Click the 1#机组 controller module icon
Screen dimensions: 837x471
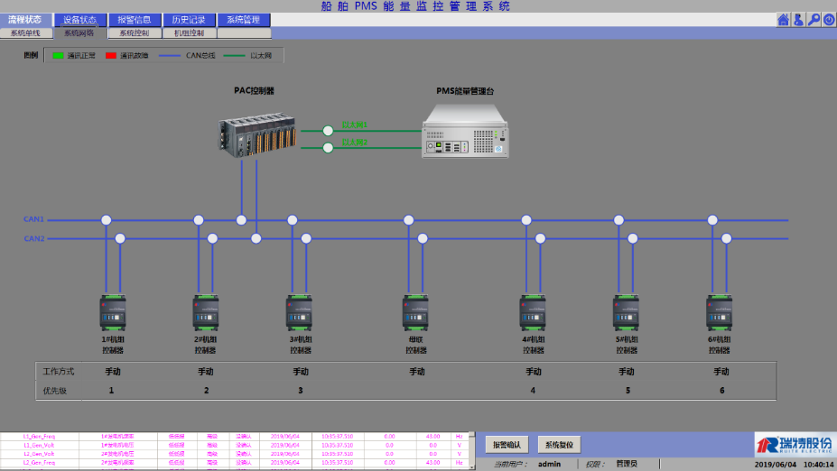coord(112,313)
